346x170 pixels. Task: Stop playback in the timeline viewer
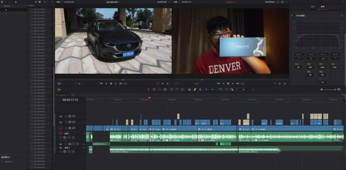[228, 83]
